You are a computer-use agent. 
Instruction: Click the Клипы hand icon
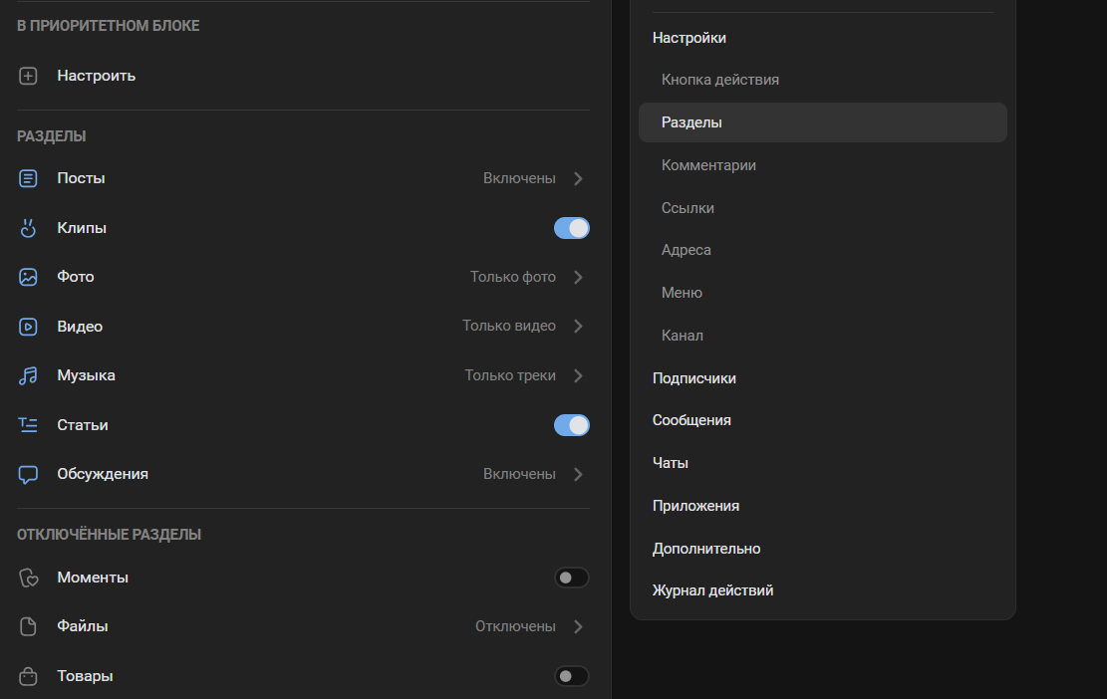[28, 228]
